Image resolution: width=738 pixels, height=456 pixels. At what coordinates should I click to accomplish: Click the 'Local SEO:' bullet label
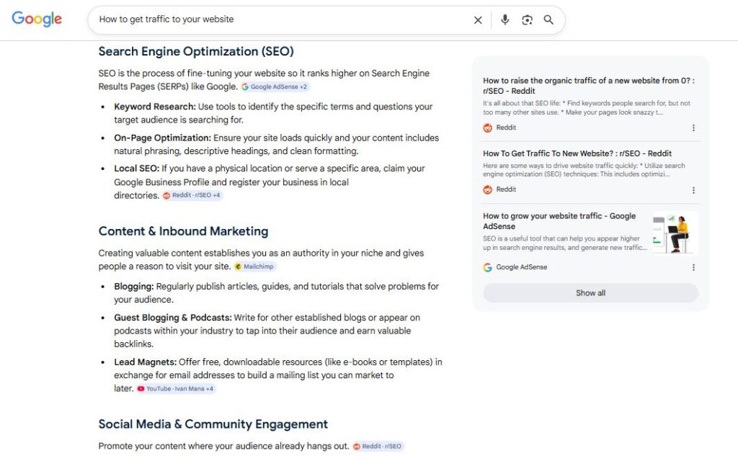click(x=136, y=169)
